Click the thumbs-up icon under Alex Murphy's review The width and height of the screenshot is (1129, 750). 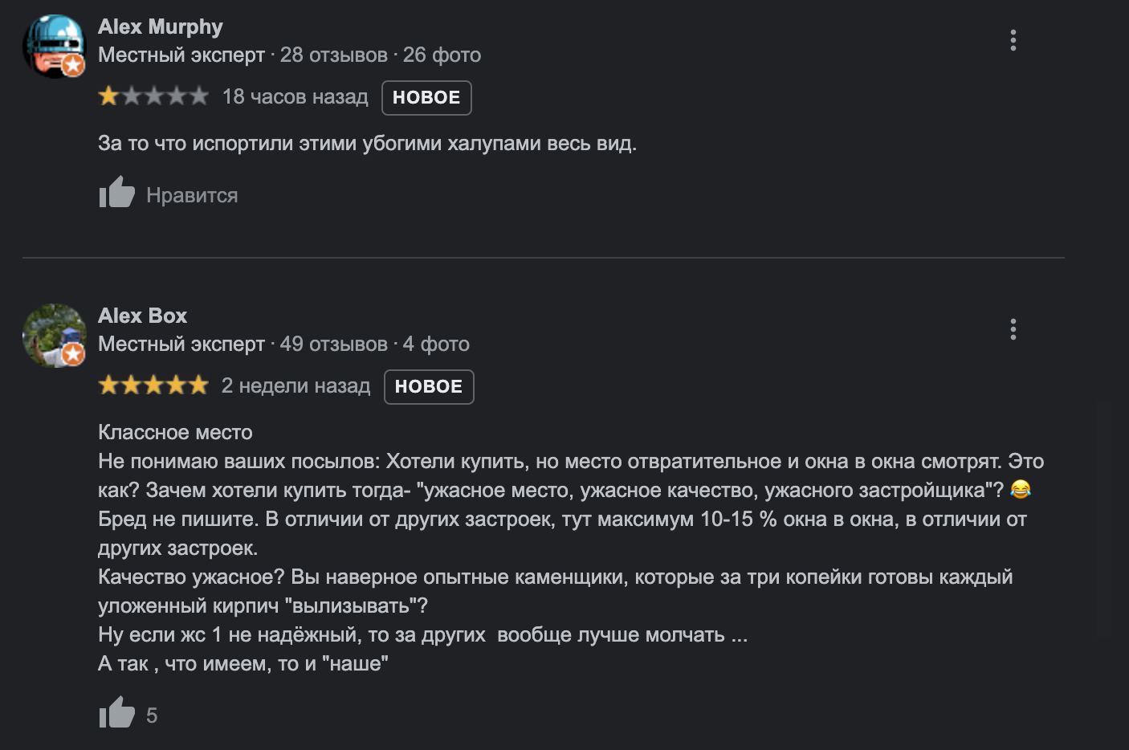coord(117,193)
